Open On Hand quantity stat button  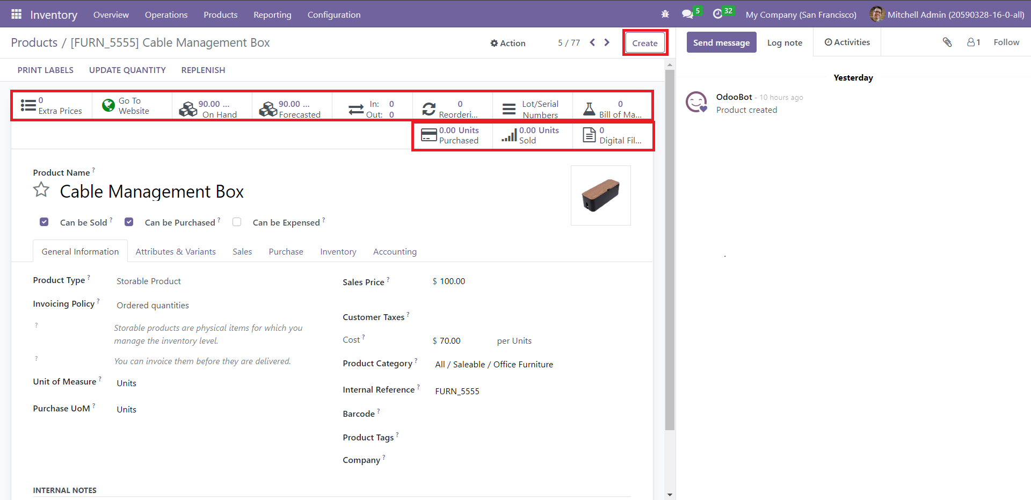point(212,109)
